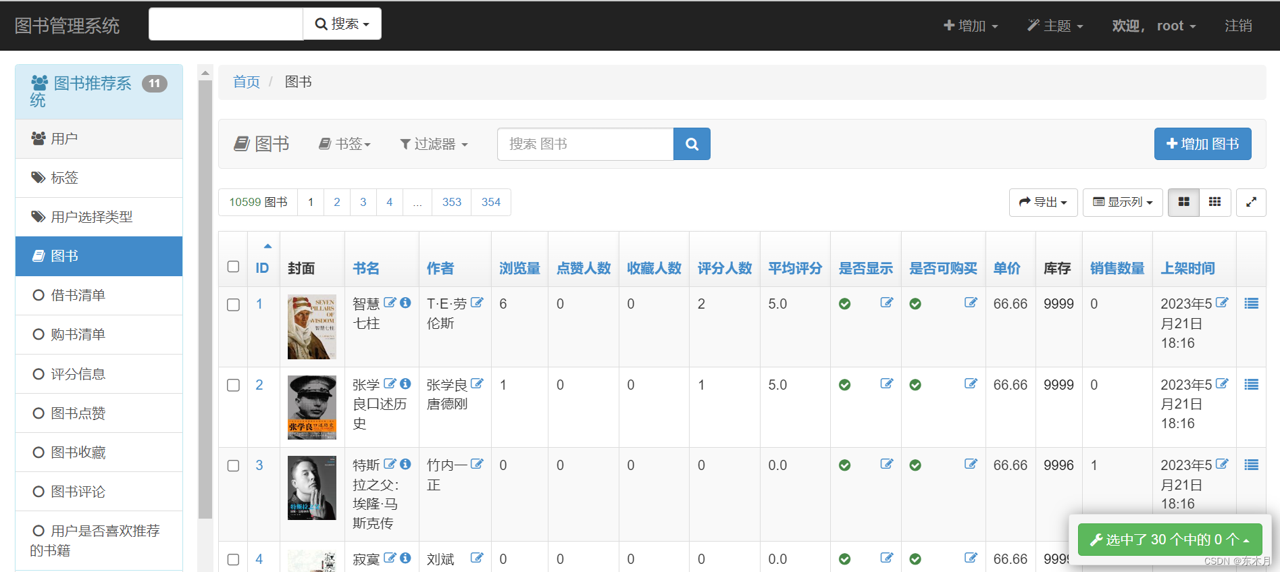
Task: Open 图书评论 in the sidebar
Action: (x=99, y=491)
